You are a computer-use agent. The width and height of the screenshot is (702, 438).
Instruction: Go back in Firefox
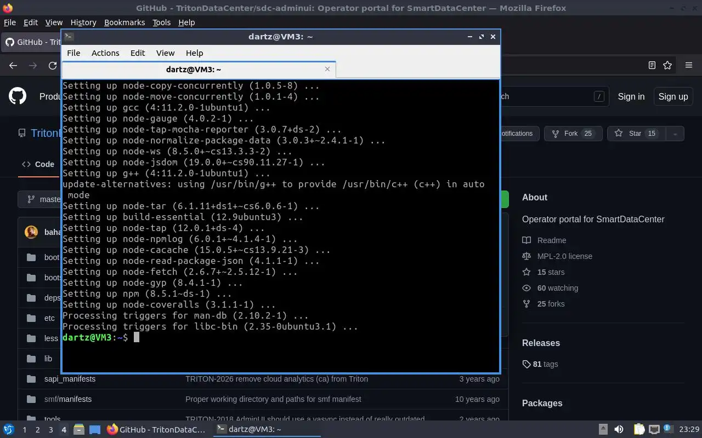(13, 65)
